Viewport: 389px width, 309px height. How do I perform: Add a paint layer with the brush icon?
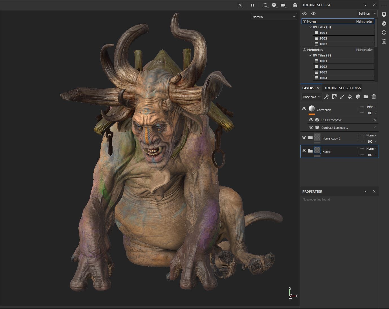pyautogui.click(x=342, y=97)
